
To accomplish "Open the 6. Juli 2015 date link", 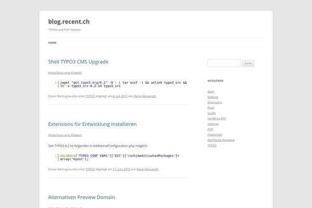I will click(120, 96).
